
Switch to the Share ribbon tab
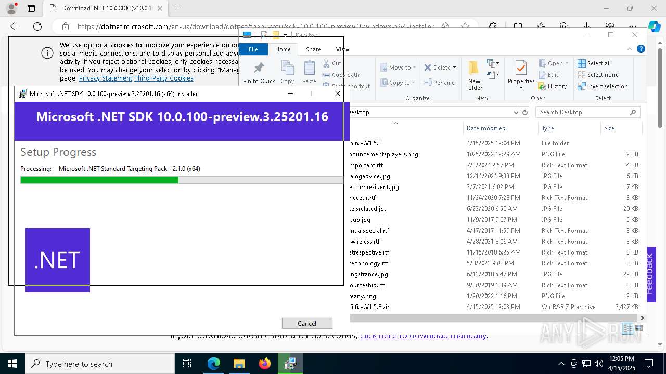pyautogui.click(x=313, y=49)
